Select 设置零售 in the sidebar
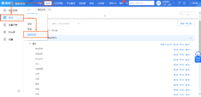This screenshot has height=97, width=201. [x=13, y=25]
